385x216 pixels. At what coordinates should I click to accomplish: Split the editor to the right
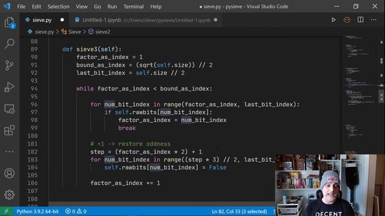click(360, 20)
